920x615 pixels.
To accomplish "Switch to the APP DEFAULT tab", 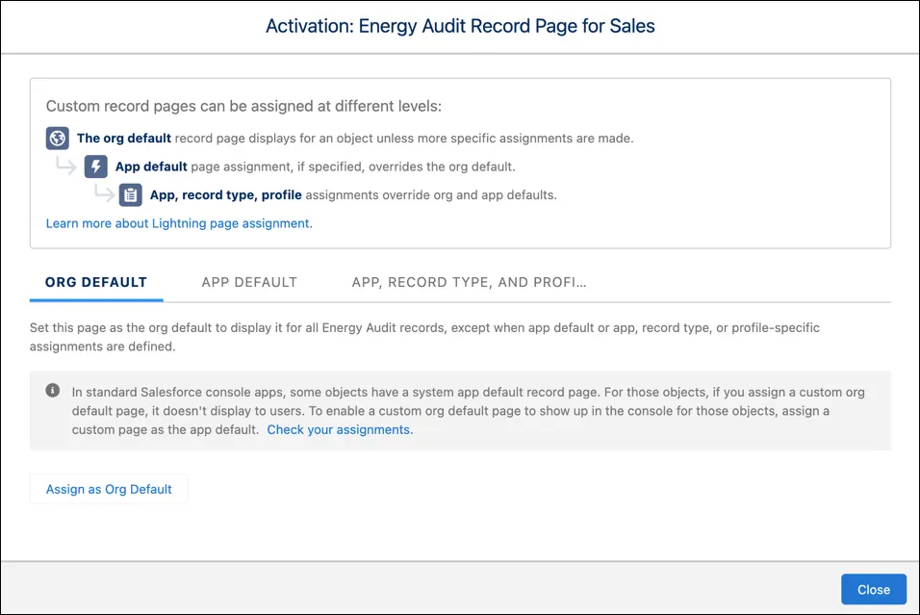I will [x=249, y=282].
